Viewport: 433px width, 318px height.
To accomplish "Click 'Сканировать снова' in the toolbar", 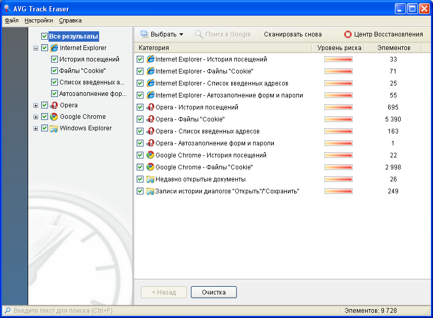I will (293, 34).
